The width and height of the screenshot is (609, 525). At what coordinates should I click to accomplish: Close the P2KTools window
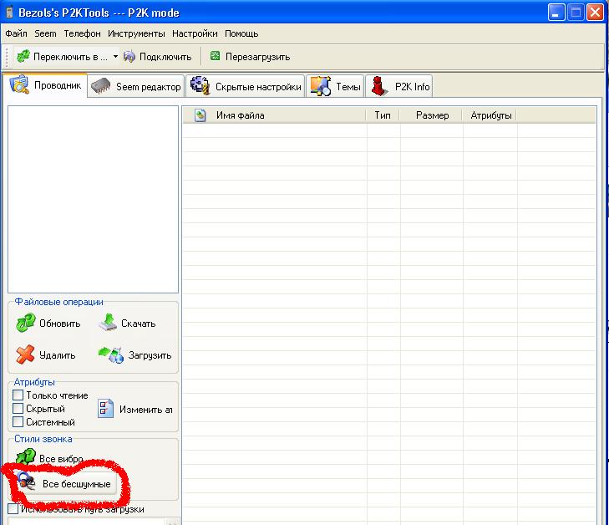(595, 13)
